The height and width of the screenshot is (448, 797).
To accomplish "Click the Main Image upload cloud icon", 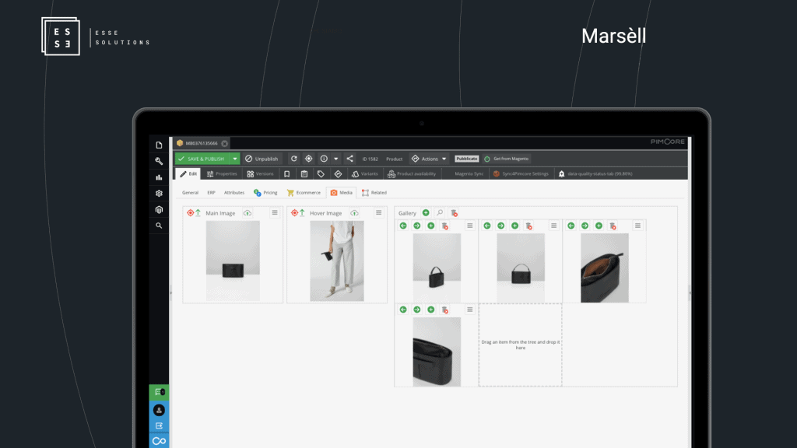I will pyautogui.click(x=247, y=213).
